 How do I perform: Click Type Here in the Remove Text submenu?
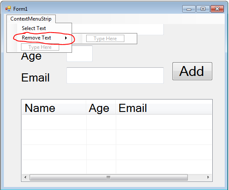click(x=105, y=39)
